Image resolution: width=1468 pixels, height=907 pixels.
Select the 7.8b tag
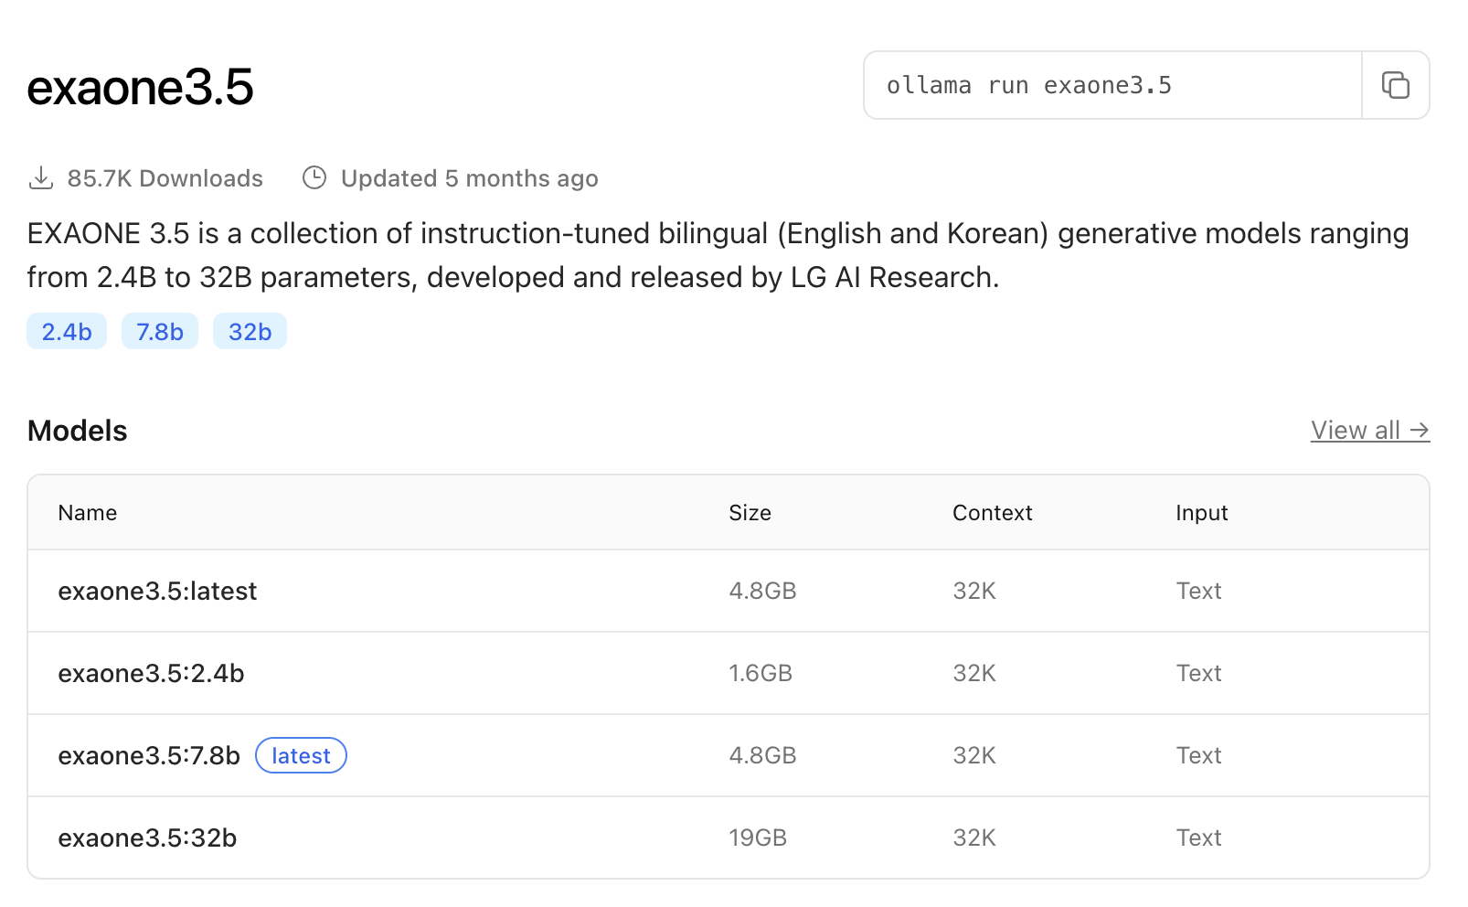point(160,332)
